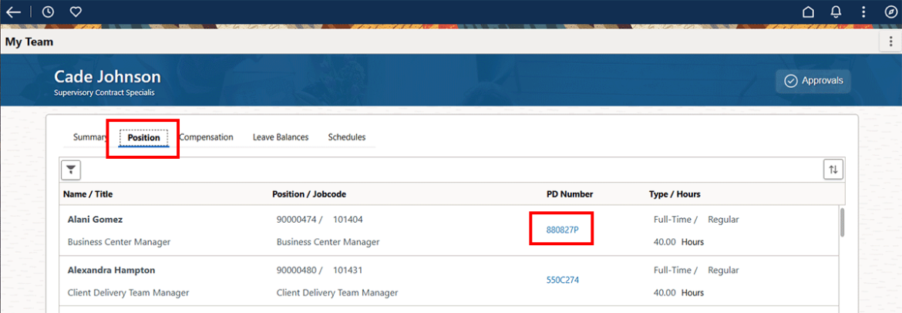Select the Position tab
The height and width of the screenshot is (313, 902).
[144, 138]
